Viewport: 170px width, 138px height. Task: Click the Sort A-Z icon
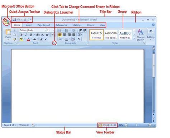[74, 39]
